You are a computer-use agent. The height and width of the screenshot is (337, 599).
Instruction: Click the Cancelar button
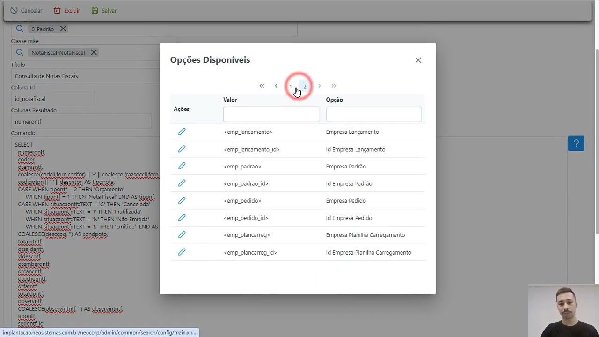26,10
